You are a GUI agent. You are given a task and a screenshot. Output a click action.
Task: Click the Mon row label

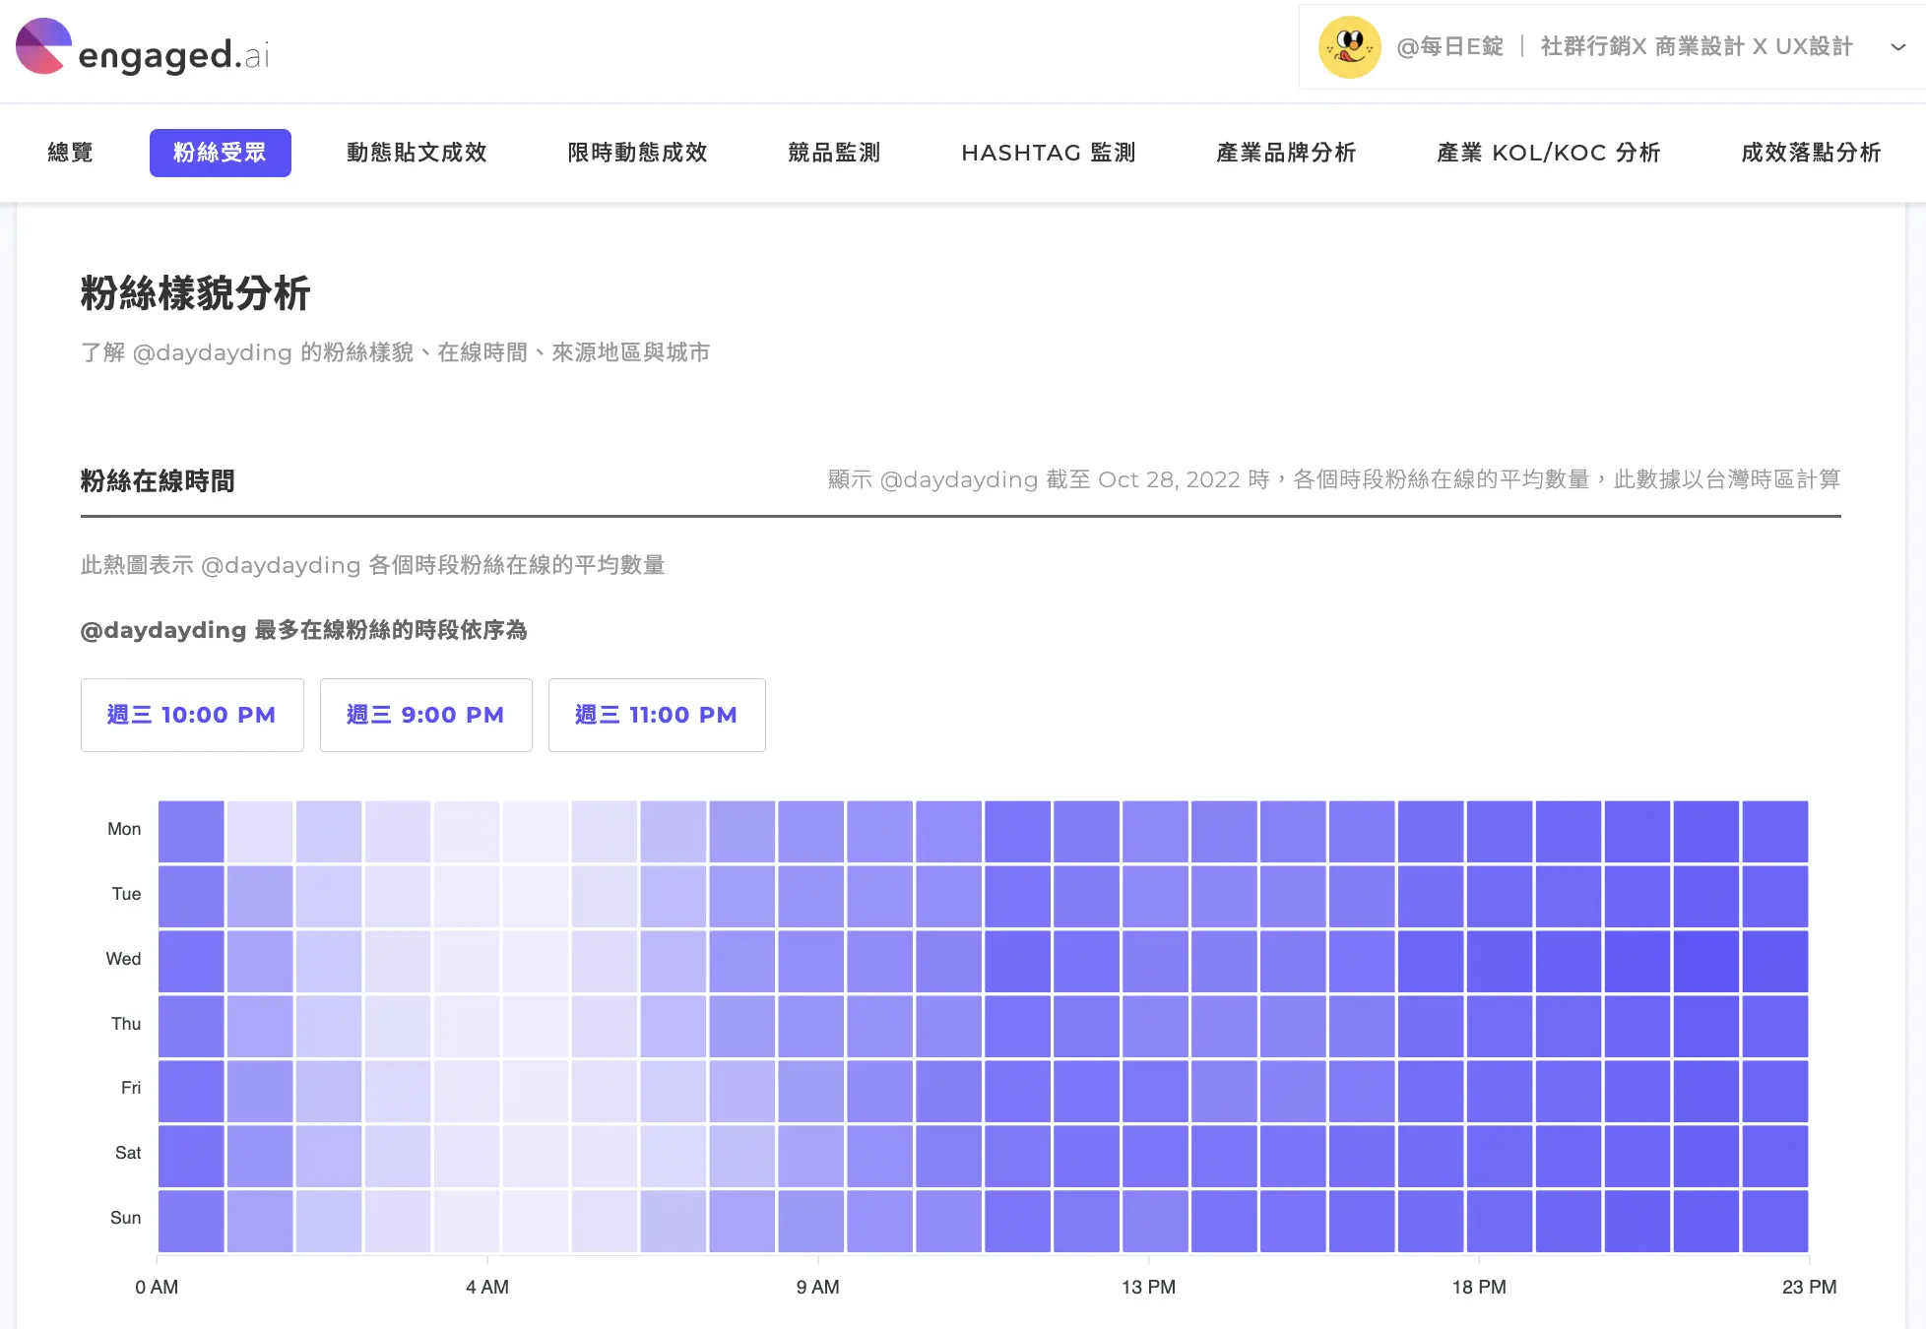(124, 829)
